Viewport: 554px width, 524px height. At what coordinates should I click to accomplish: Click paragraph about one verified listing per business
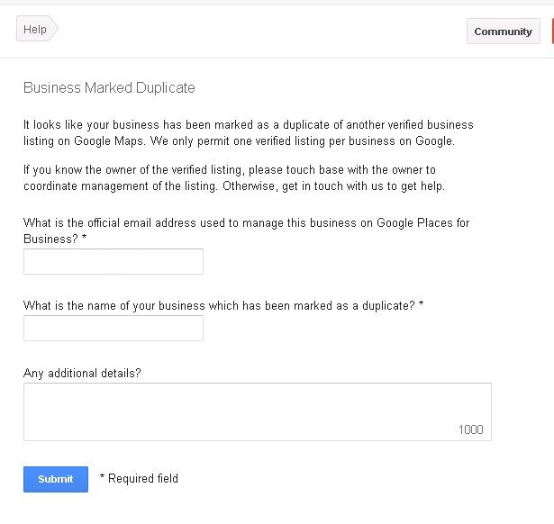[x=249, y=132]
